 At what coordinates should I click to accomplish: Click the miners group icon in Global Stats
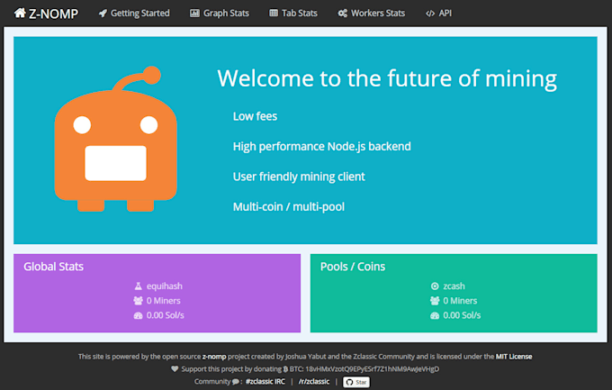click(x=139, y=301)
